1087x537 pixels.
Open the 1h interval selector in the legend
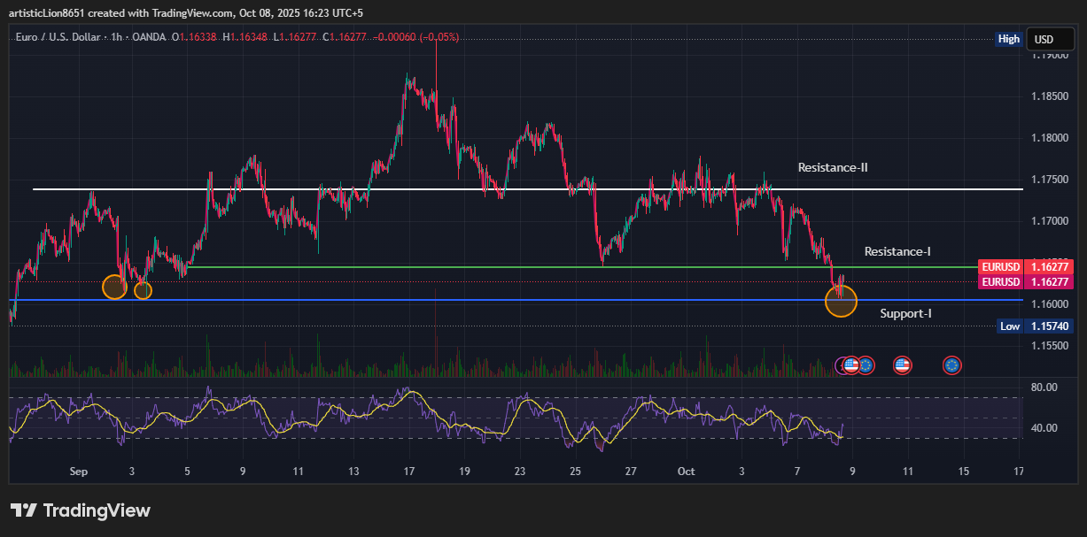pos(116,37)
